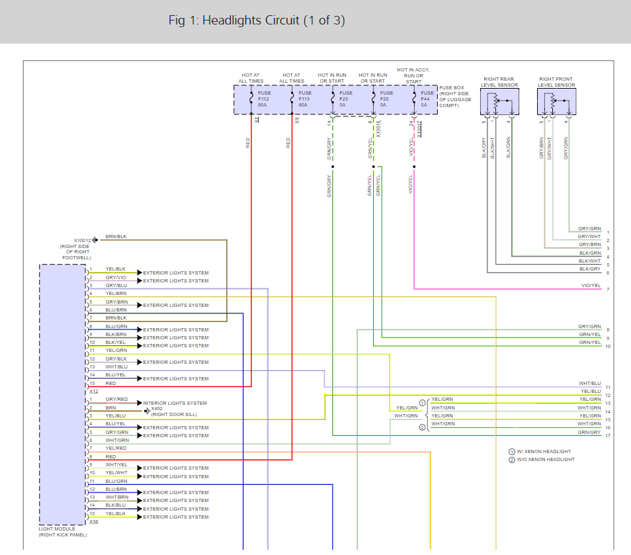This screenshot has height=555, width=631.
Task: Click the BRN wire label at X38 pin 2
Action: pyautogui.click(x=110, y=407)
